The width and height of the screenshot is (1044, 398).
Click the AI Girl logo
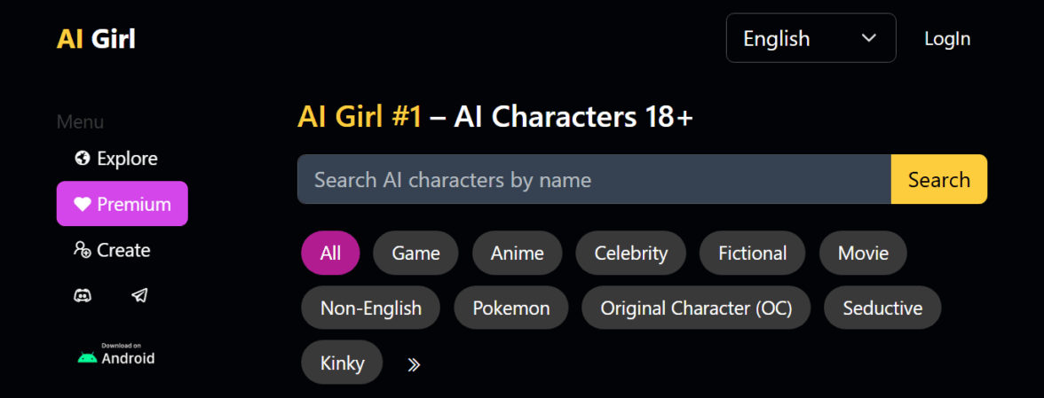point(96,39)
